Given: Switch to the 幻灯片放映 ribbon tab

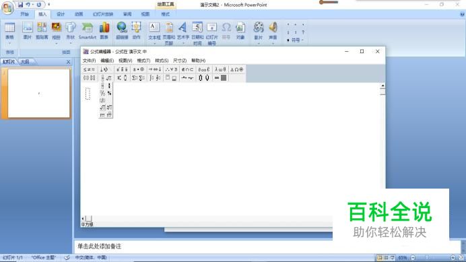Looking at the screenshot, I should [103, 14].
